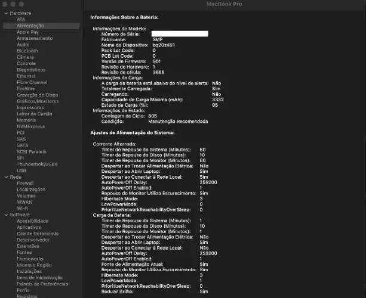Viewport: 366px width, 298px height.
Task: Open Leitor de Cartão entry
Action: 34,114
